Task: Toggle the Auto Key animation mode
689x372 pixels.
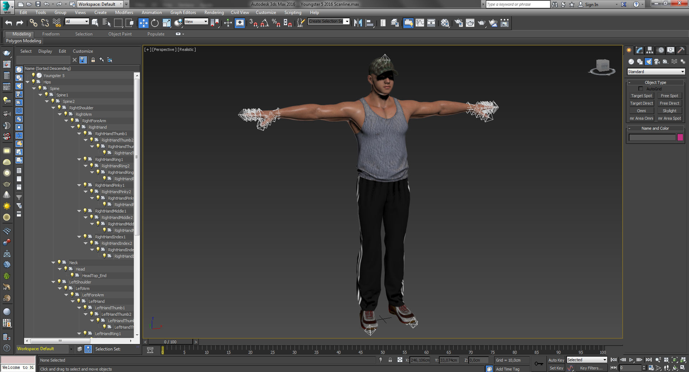Action: 556,360
